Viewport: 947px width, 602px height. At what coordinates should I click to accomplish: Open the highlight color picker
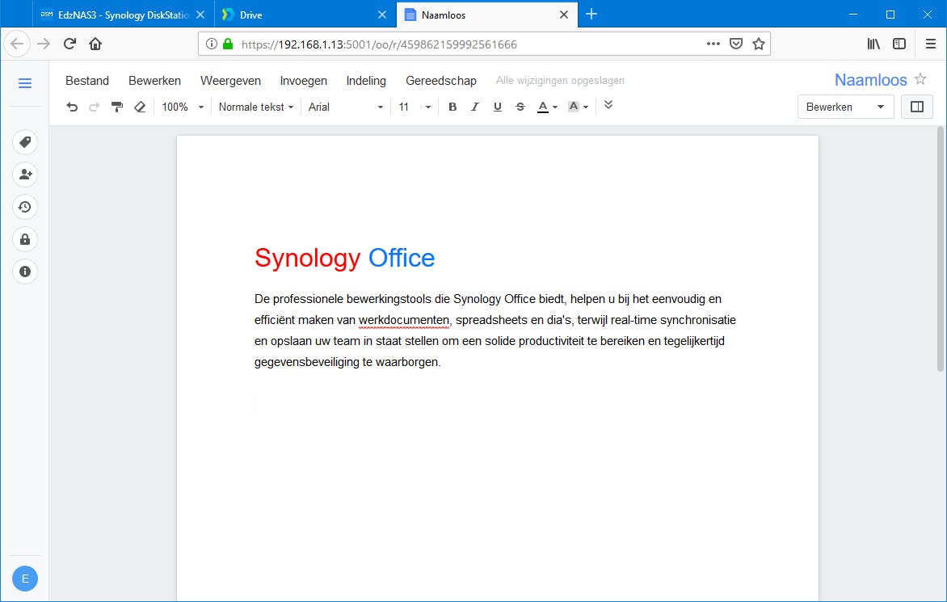(x=578, y=107)
